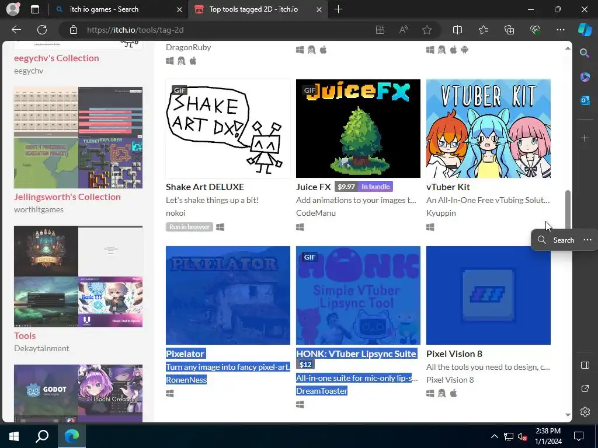Click the Edge taskbar icon
This screenshot has height=448, width=598.
(72, 436)
